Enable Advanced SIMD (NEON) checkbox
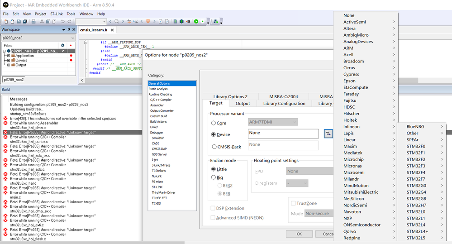Image resolution: width=452 pixels, height=244 pixels. [x=213, y=218]
